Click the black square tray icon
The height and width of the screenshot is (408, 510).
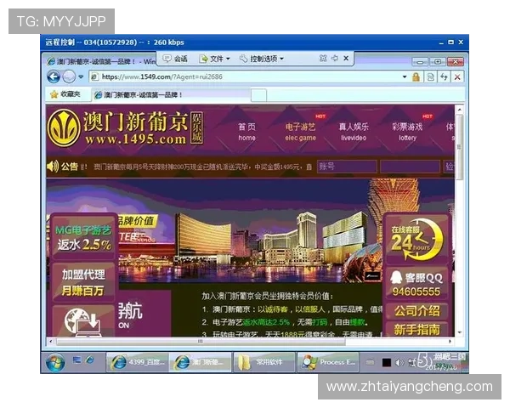(x=387, y=362)
